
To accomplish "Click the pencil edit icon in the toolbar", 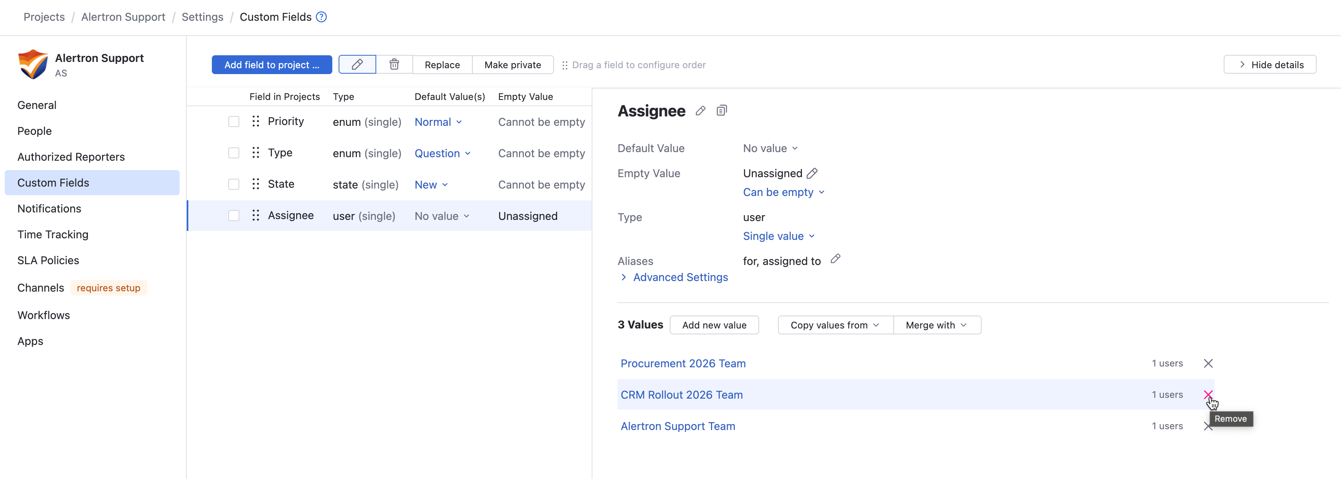I will 357,65.
